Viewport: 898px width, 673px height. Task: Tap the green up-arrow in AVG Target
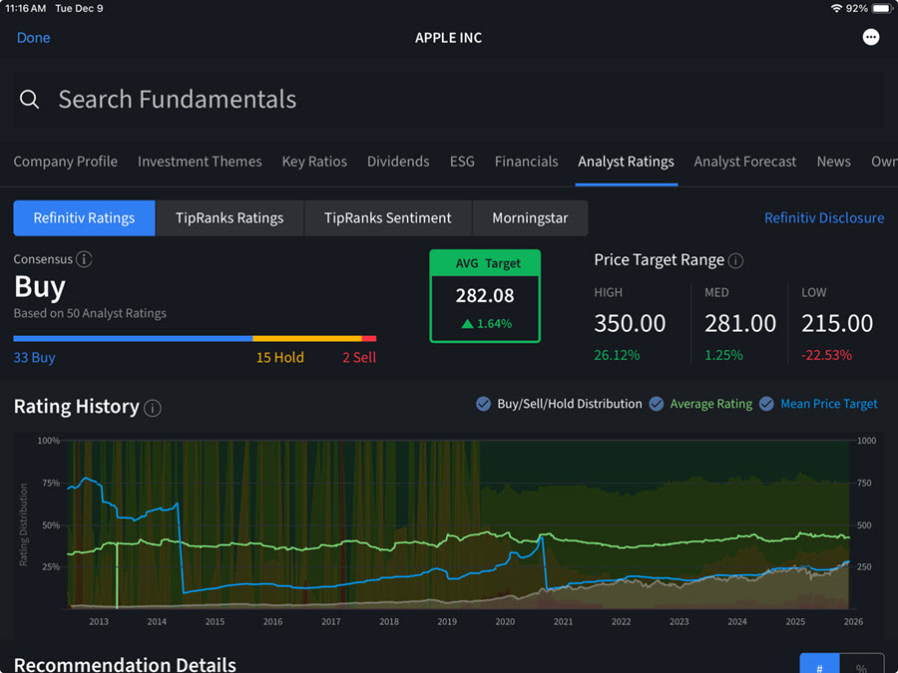point(467,323)
